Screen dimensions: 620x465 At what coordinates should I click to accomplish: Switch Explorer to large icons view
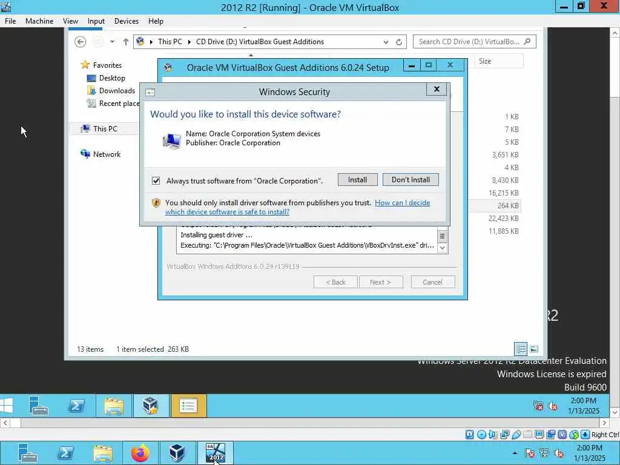pos(534,349)
